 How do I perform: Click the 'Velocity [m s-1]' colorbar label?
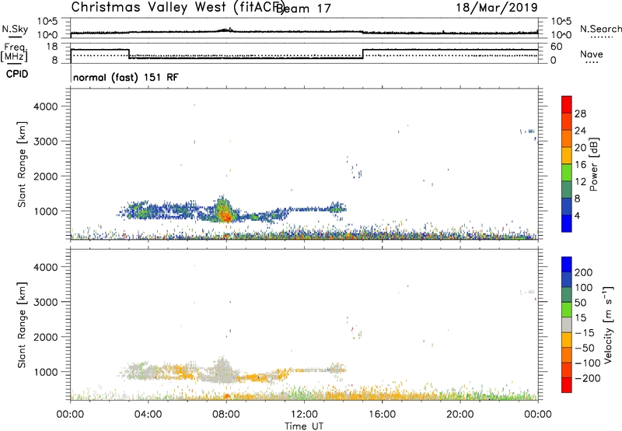[608, 324]
